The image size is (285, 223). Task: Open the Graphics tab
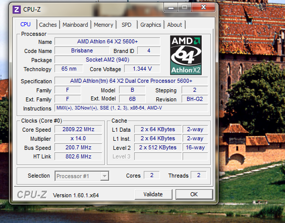coord(151,25)
